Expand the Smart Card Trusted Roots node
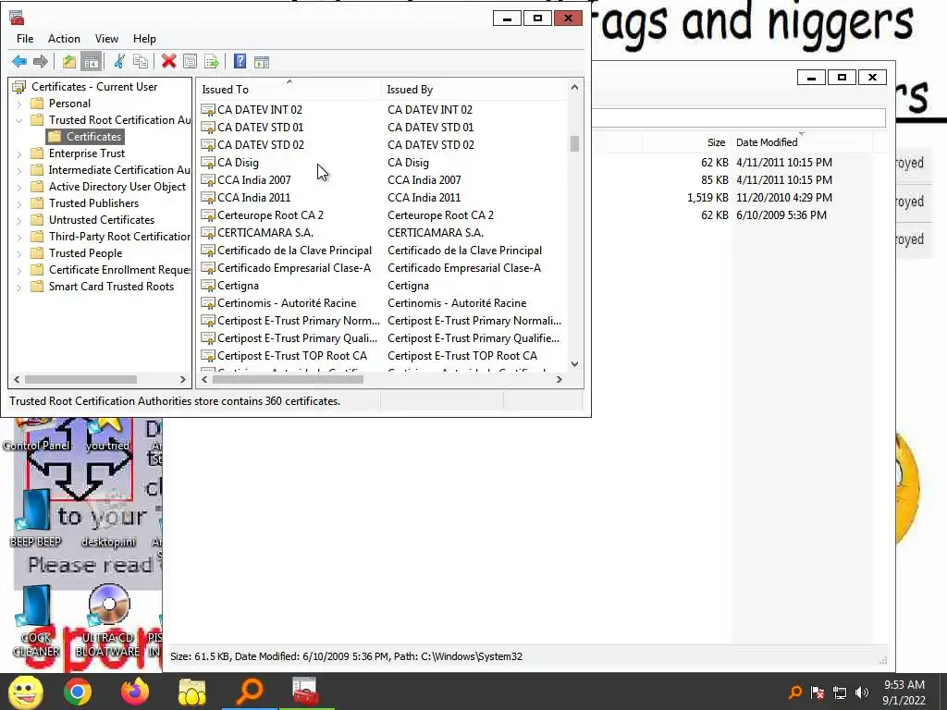947x710 pixels. [x=18, y=287]
